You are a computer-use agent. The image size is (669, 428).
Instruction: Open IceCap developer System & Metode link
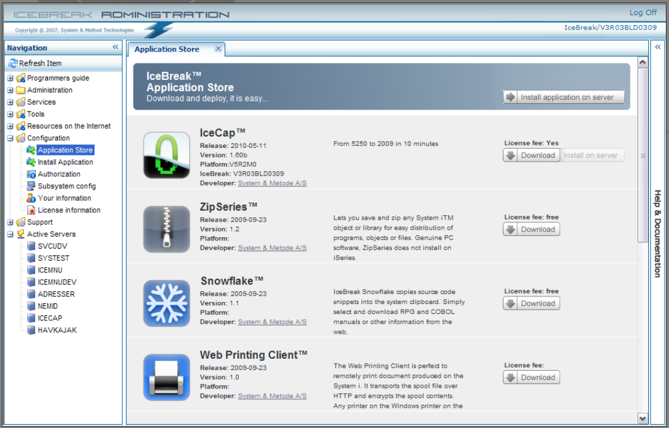coord(273,183)
